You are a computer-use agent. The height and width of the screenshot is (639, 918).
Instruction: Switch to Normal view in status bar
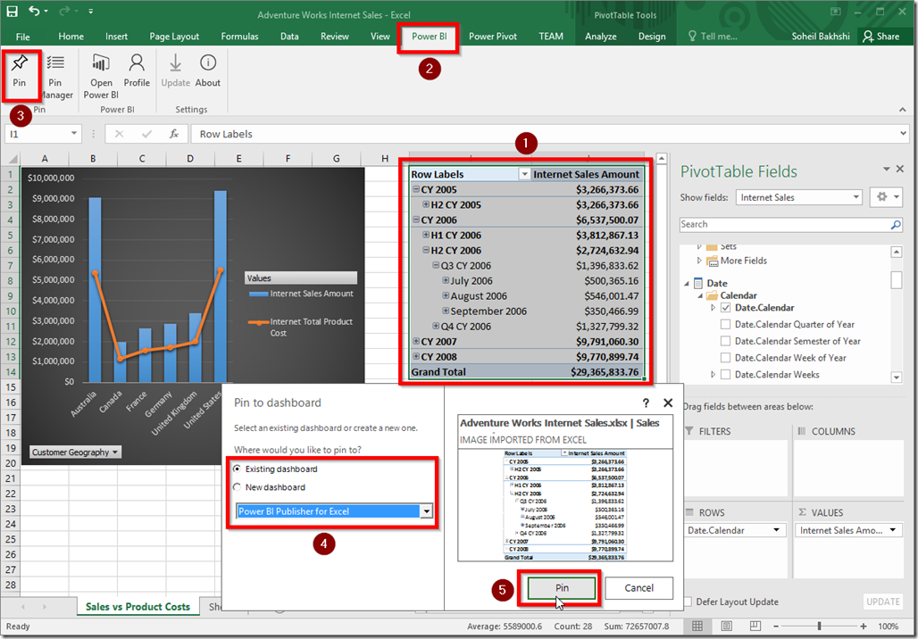pyautogui.click(x=697, y=627)
